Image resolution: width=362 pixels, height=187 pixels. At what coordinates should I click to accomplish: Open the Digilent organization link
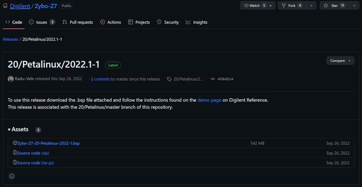tap(20, 6)
